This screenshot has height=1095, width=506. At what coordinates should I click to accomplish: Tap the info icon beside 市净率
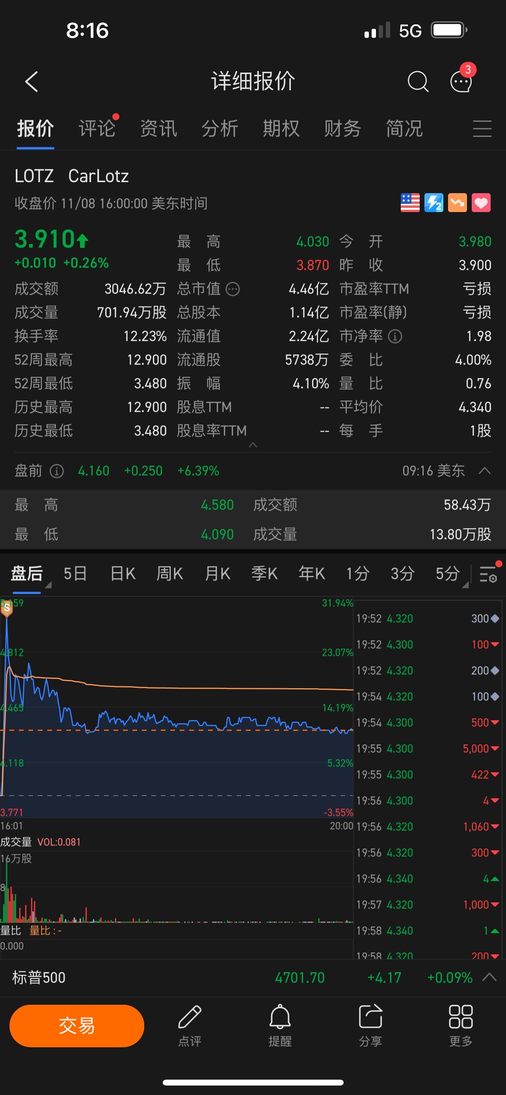pyautogui.click(x=395, y=336)
